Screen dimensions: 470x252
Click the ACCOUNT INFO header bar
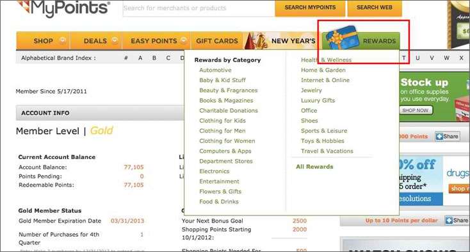100,113
